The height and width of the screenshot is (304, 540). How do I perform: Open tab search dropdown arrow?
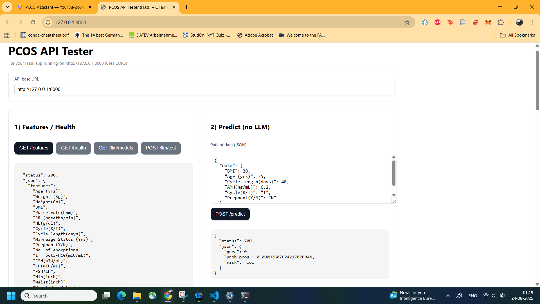tap(7, 7)
